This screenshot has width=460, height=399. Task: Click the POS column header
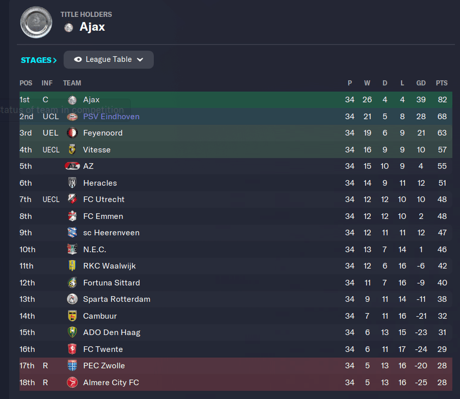[26, 83]
